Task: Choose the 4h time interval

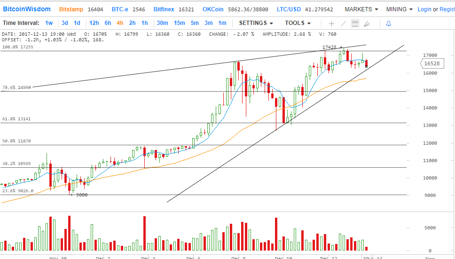Action: click(x=120, y=23)
